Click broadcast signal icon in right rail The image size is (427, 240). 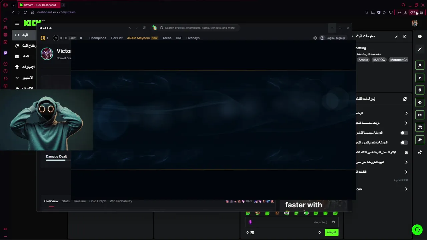(x=420, y=115)
